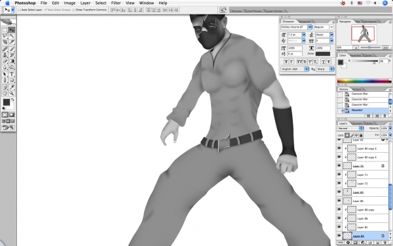Click the vertical scale input field
Viewport: 393px width, 246px height.
point(295,48)
